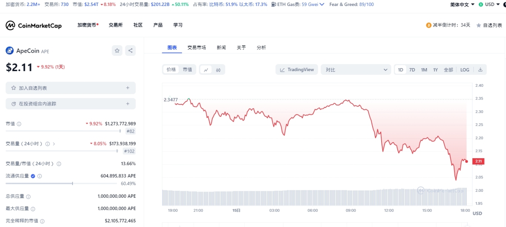Click the ApeCoin coin logo
The width and height of the screenshot is (506, 227).
click(10, 51)
